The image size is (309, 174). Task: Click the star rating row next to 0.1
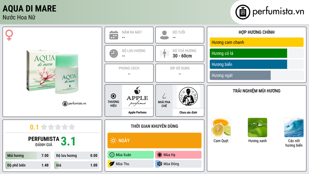click(x=58, y=127)
